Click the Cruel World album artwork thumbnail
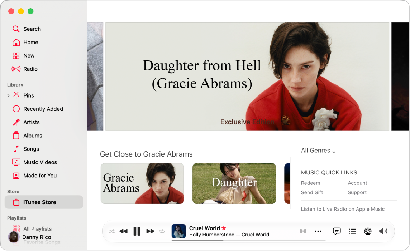This screenshot has height=251, width=410. [x=178, y=231]
